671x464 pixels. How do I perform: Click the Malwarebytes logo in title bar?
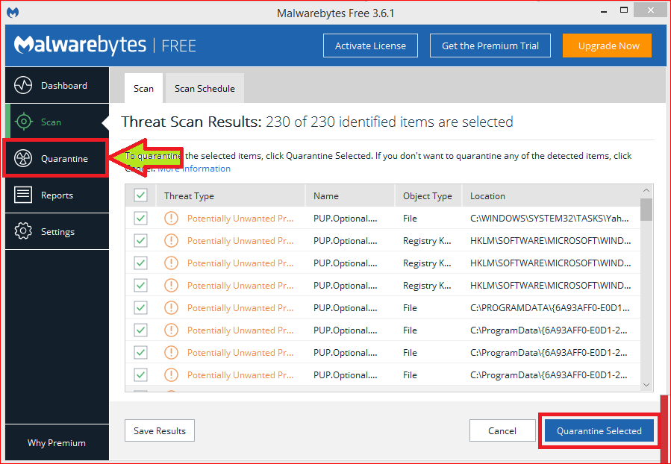[x=13, y=13]
